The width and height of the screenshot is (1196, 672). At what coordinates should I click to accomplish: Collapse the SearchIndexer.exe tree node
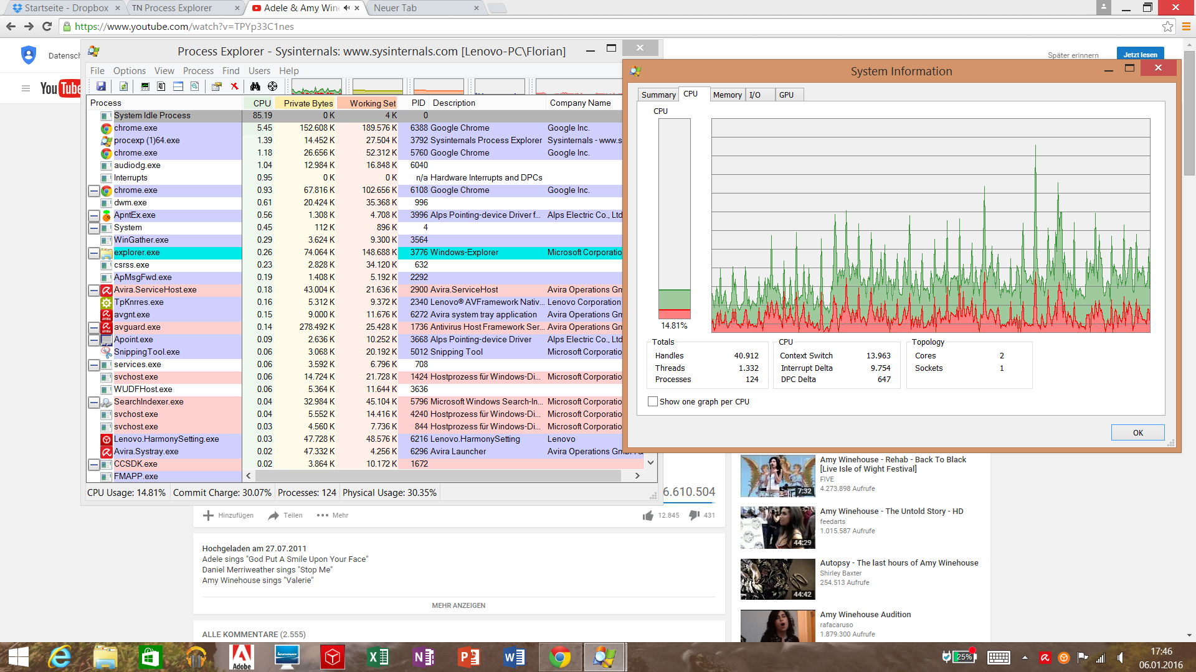[94, 402]
